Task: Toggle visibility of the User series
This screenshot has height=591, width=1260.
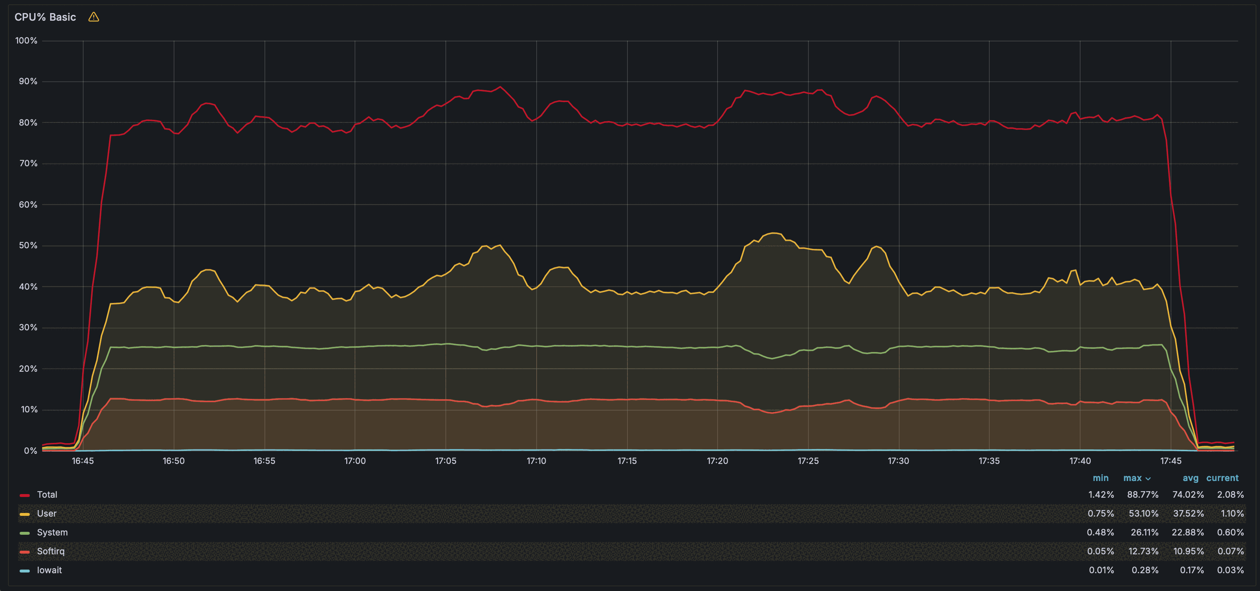Action: click(47, 513)
